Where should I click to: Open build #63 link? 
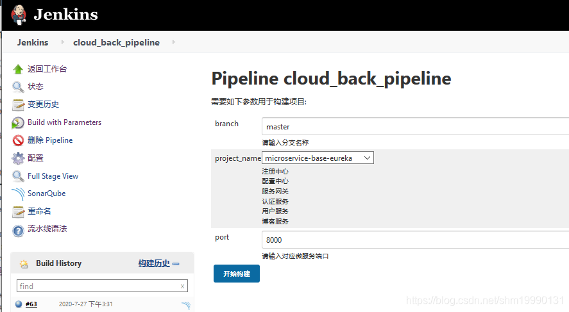point(31,304)
